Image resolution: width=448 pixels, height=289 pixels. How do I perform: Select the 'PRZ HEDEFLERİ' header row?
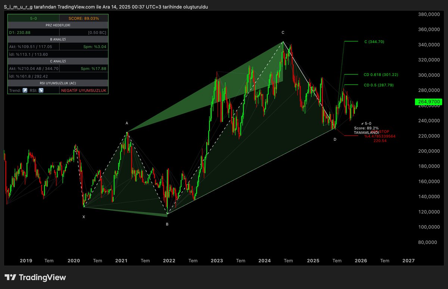click(58, 25)
